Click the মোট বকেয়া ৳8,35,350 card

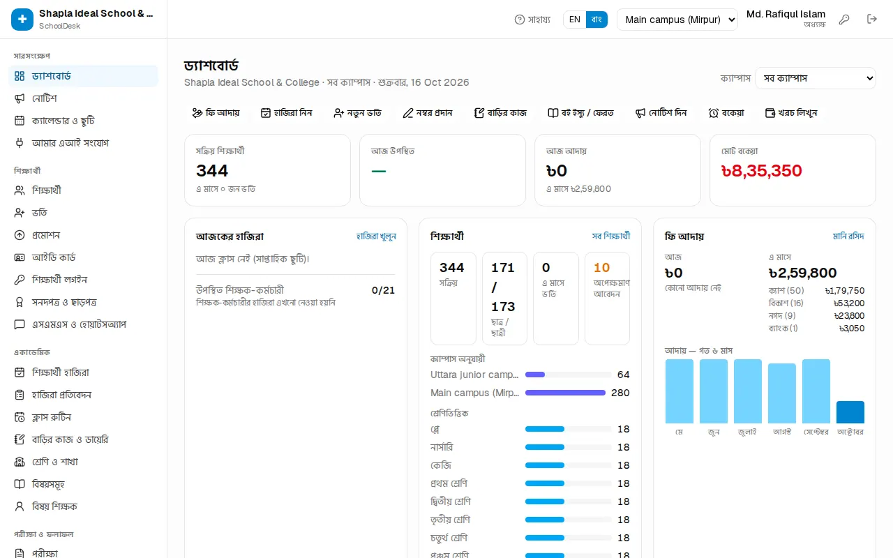click(793, 170)
